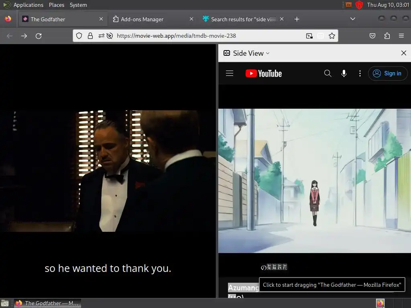411x308 pixels.
Task: Go to the YouTube home logo
Action: (x=263, y=74)
